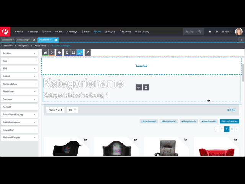Open code editor icon beside Kategoriename
245x184 pixels.
139,87
